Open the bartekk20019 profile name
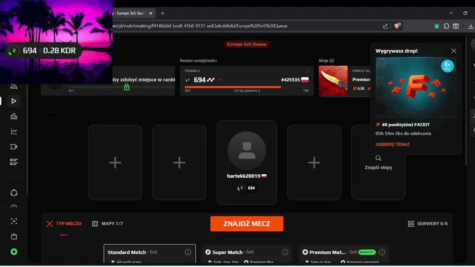Image resolution: width=475 pixels, height=267 pixels. click(x=244, y=176)
